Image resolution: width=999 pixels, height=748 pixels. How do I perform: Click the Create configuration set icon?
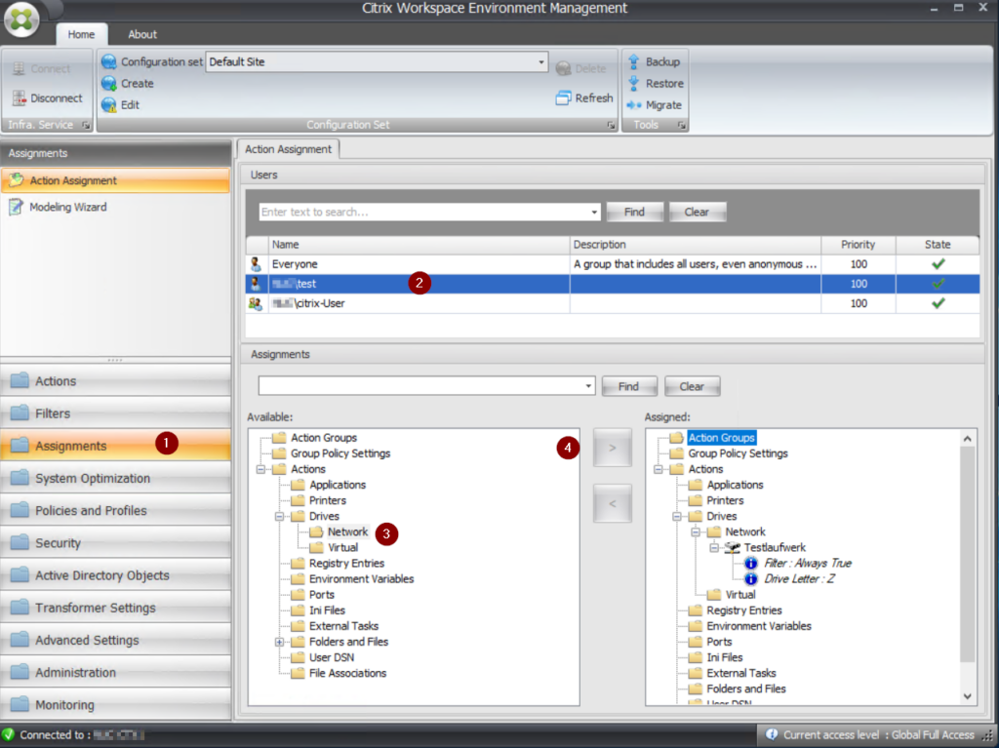(x=109, y=84)
